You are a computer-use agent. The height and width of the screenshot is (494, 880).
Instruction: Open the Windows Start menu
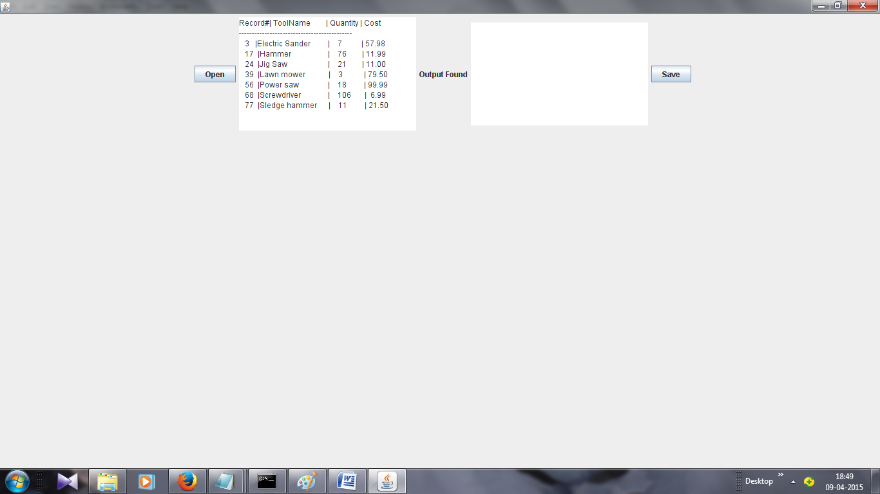click(17, 481)
